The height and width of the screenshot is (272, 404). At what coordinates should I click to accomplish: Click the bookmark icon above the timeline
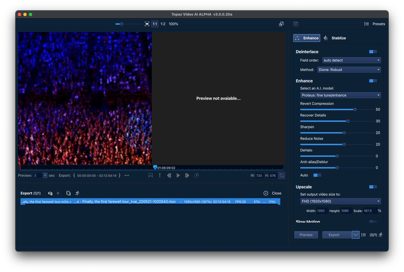[x=150, y=175]
